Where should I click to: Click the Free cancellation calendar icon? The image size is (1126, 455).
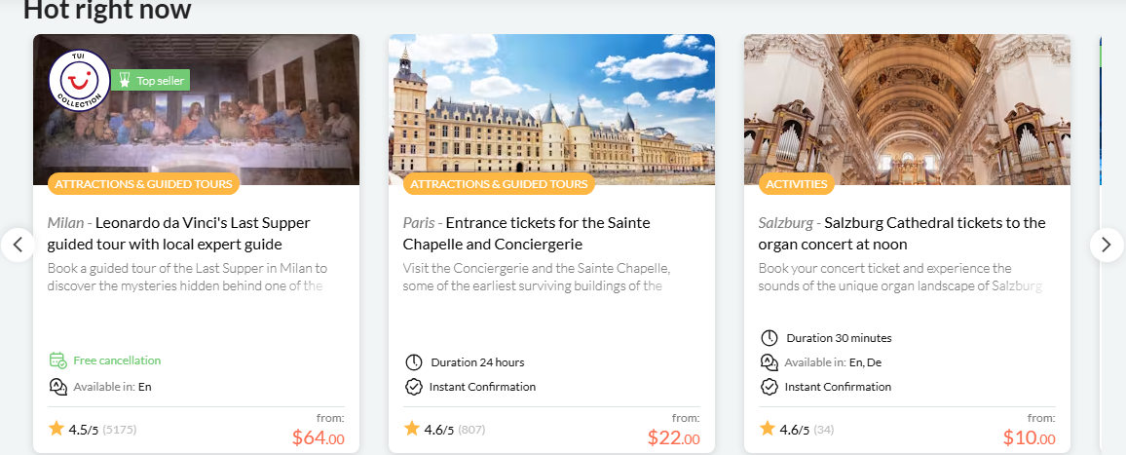(57, 360)
